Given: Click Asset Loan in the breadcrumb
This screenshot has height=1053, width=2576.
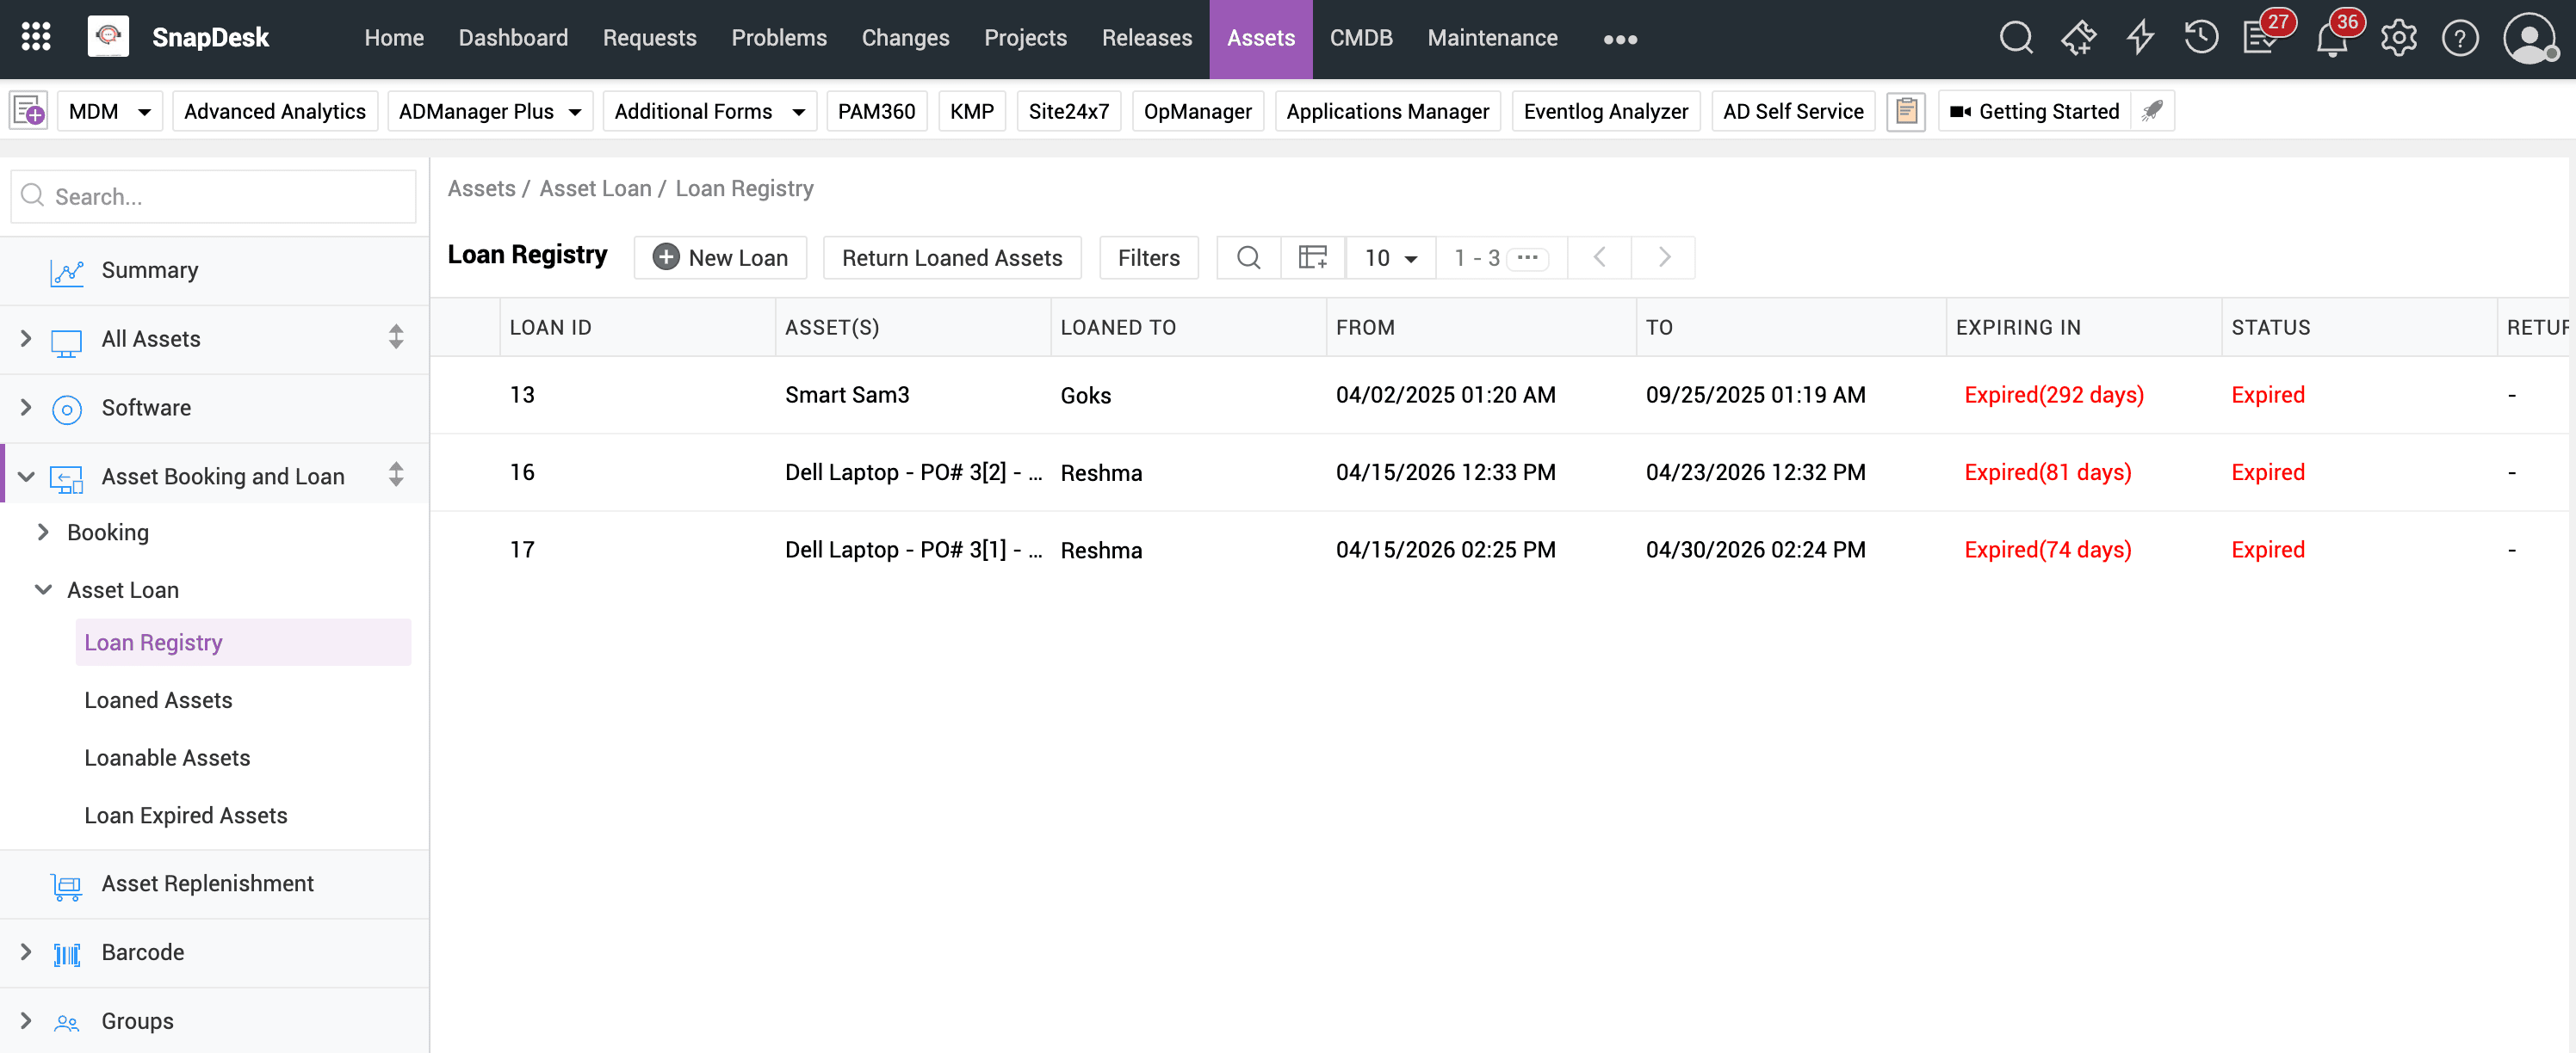Looking at the screenshot, I should pos(595,188).
